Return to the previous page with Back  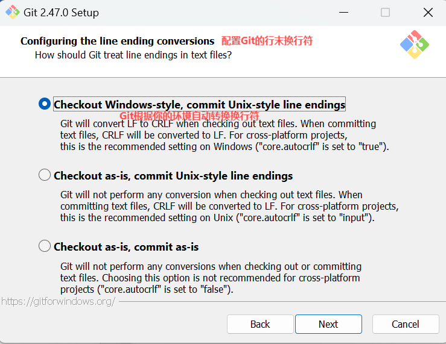(x=260, y=324)
